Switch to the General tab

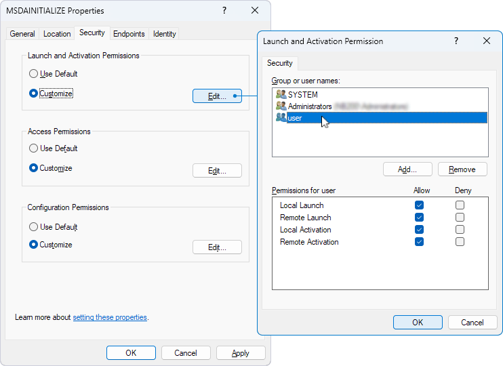pos(22,34)
